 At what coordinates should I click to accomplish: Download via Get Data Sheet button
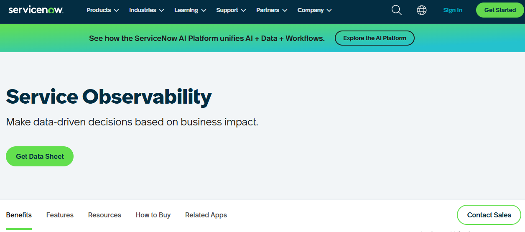pyautogui.click(x=40, y=156)
